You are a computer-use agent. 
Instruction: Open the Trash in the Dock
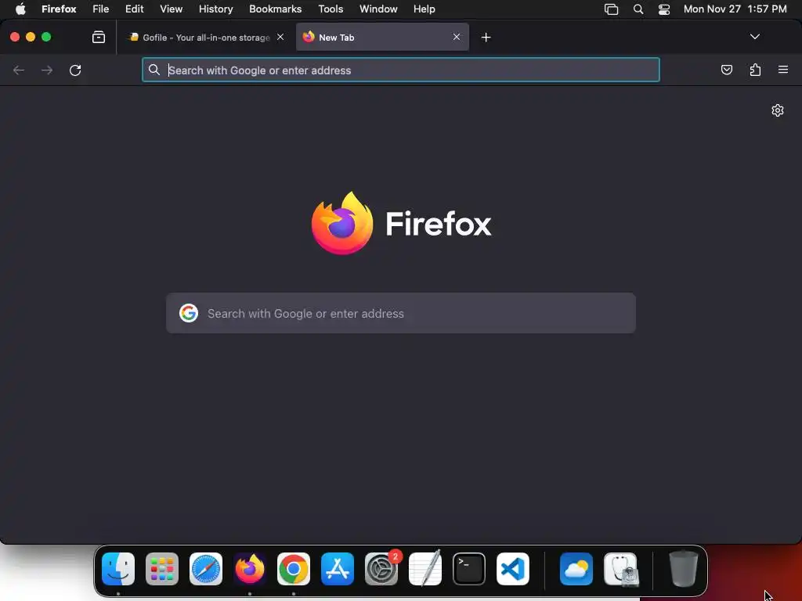684,569
